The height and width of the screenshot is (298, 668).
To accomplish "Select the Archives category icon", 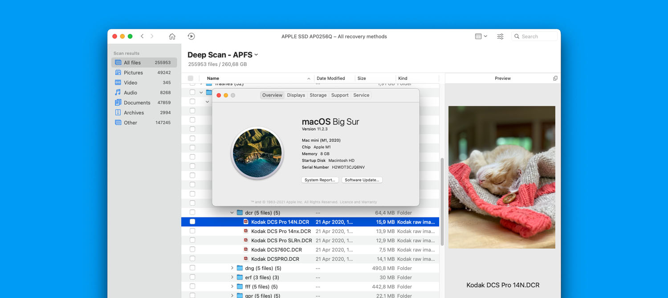I will pos(118,112).
